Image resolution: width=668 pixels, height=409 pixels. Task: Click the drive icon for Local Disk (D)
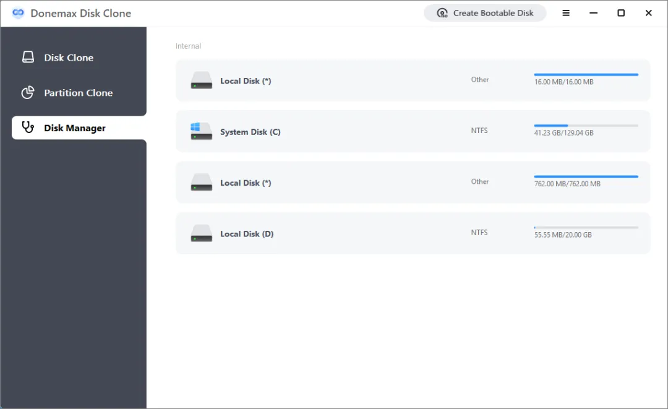(x=201, y=233)
